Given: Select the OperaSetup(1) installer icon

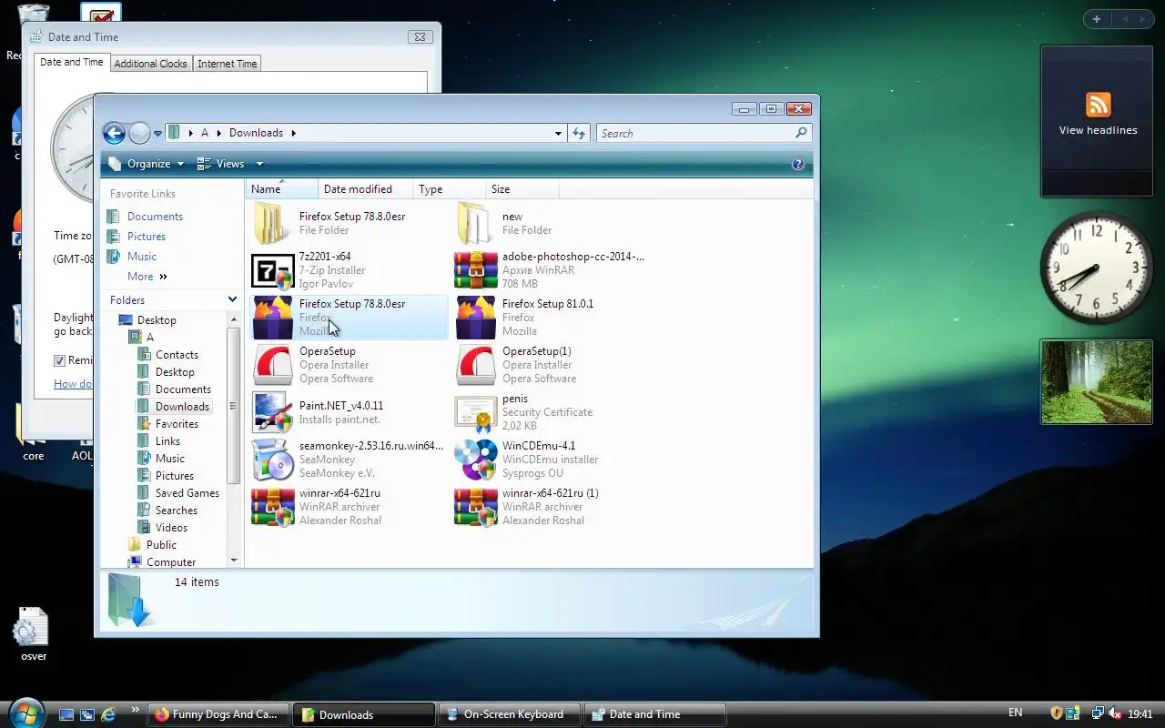Looking at the screenshot, I should 475,365.
